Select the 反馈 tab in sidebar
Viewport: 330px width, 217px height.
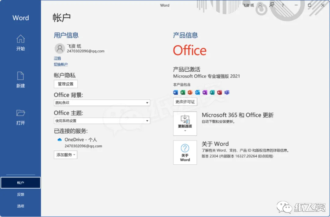click(20, 194)
